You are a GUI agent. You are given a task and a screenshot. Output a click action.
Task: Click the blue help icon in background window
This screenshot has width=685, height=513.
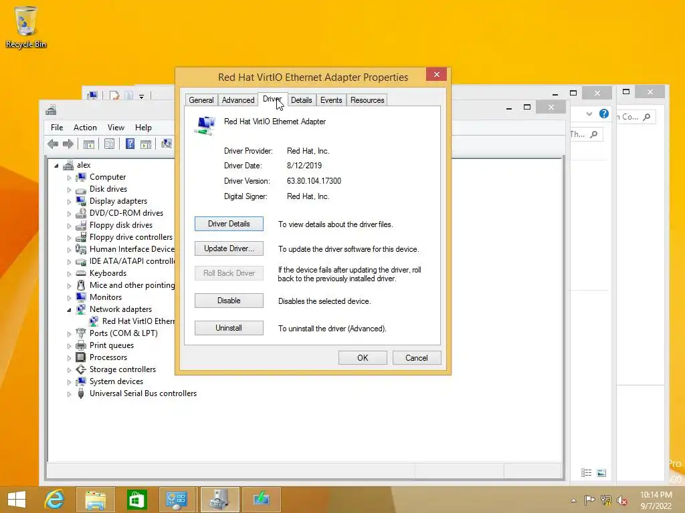pyautogui.click(x=604, y=114)
